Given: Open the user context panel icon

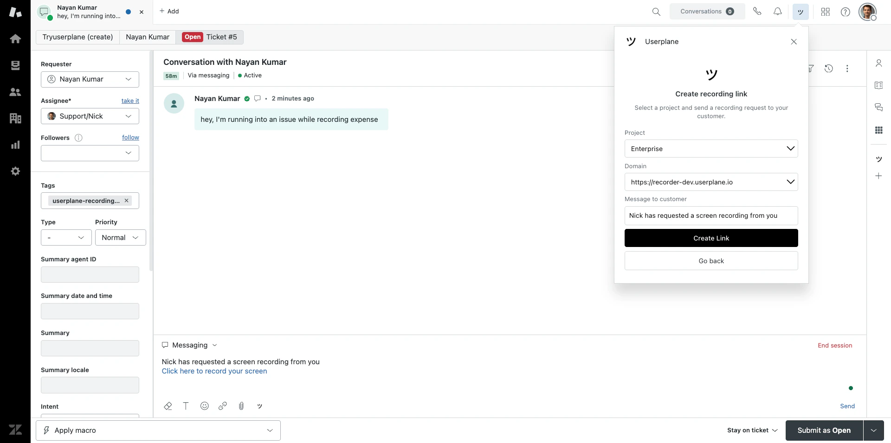Looking at the screenshot, I should click(878, 63).
